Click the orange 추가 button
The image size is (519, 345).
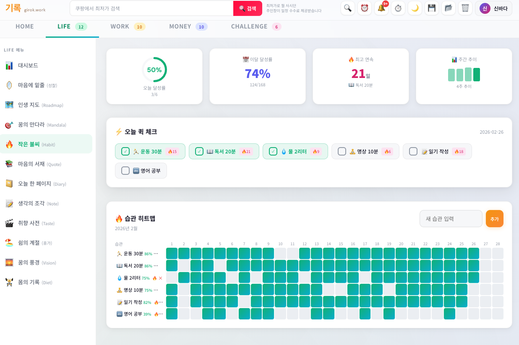coord(495,219)
